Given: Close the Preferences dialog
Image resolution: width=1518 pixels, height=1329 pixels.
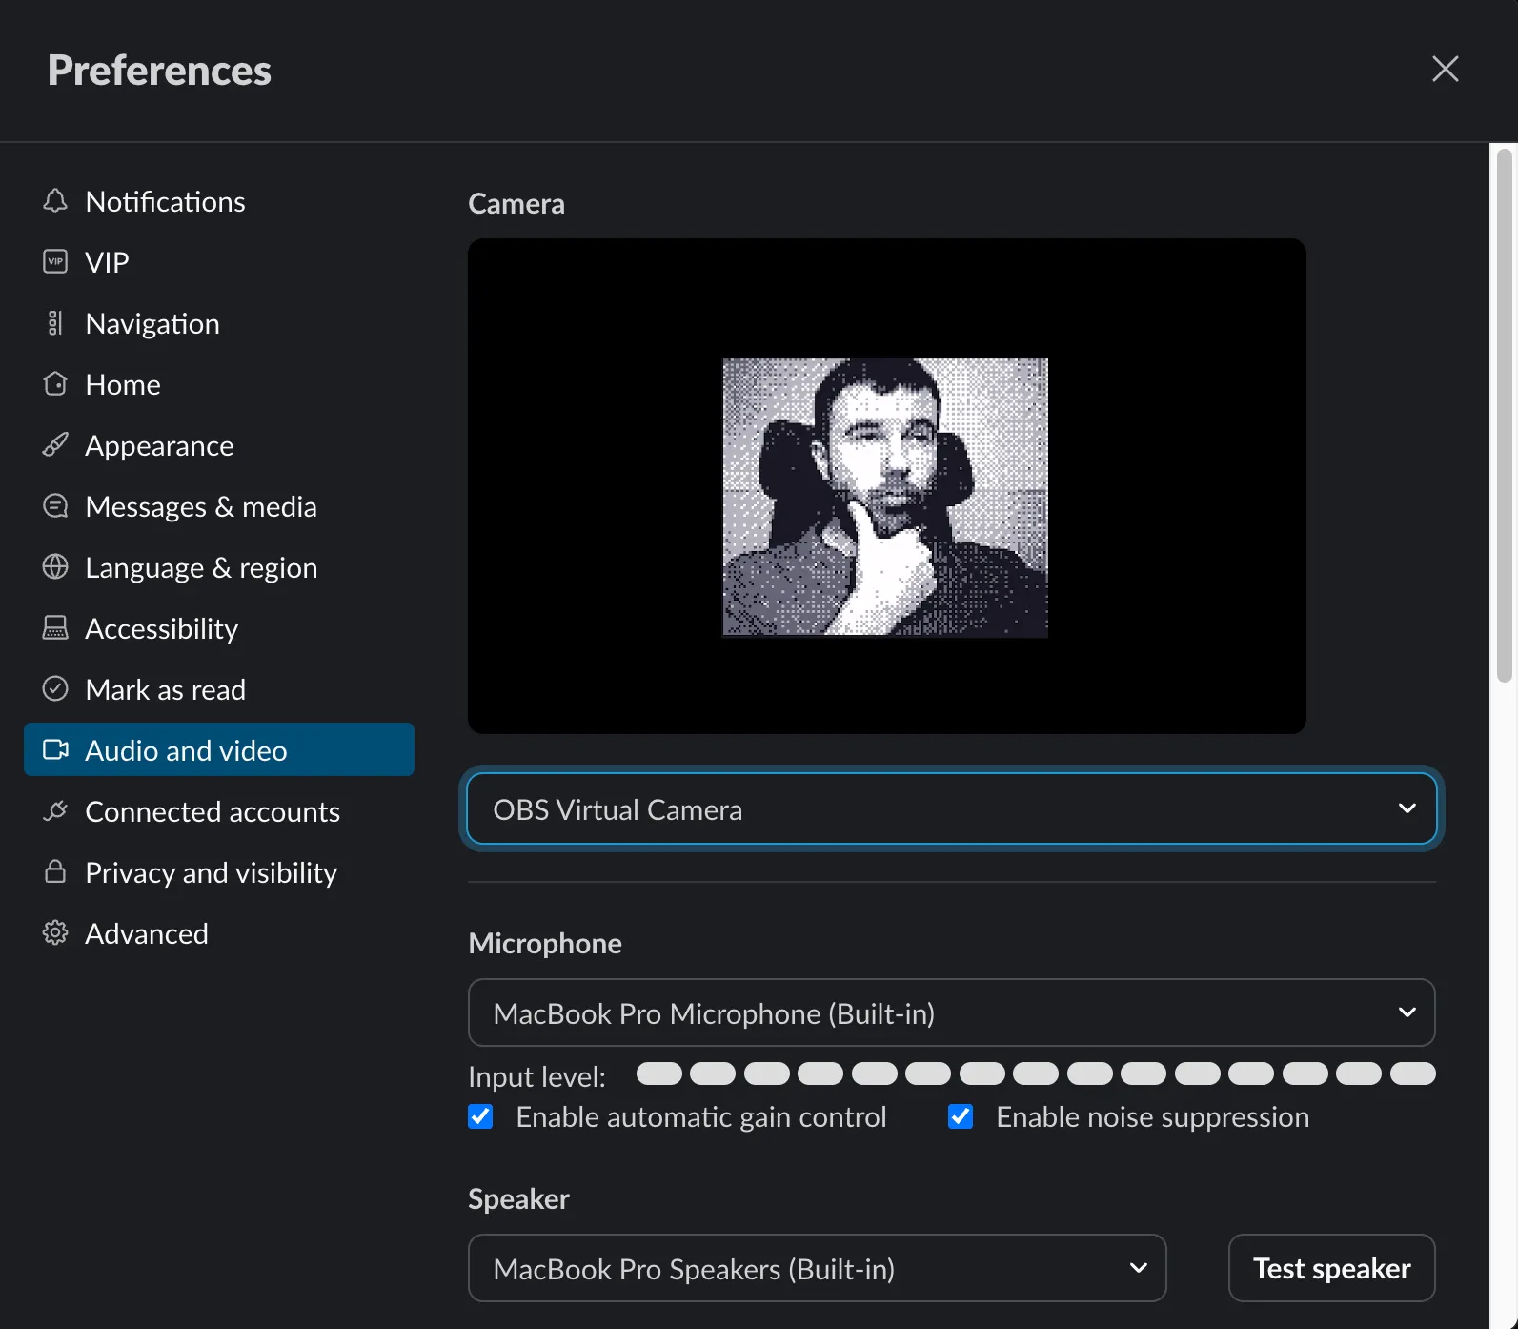Looking at the screenshot, I should point(1445,69).
